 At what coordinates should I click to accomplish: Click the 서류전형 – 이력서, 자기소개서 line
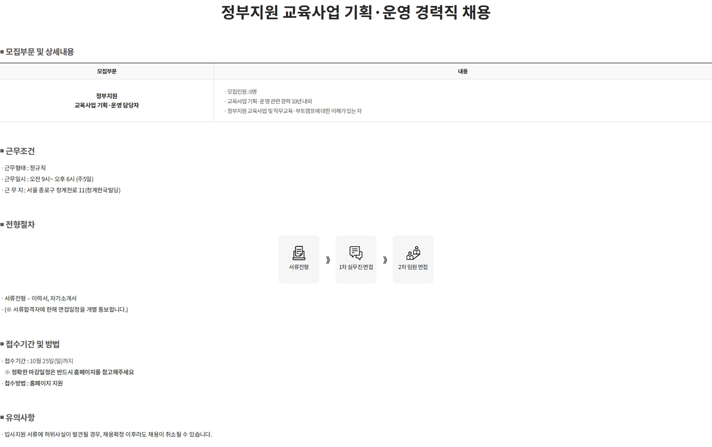tap(39, 298)
